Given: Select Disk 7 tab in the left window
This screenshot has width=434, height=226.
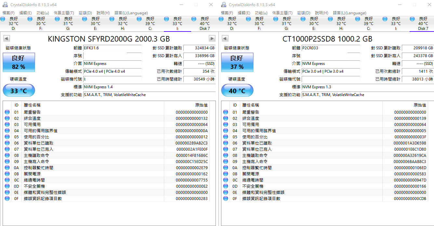Looking at the screenshot, I should point(204,23).
